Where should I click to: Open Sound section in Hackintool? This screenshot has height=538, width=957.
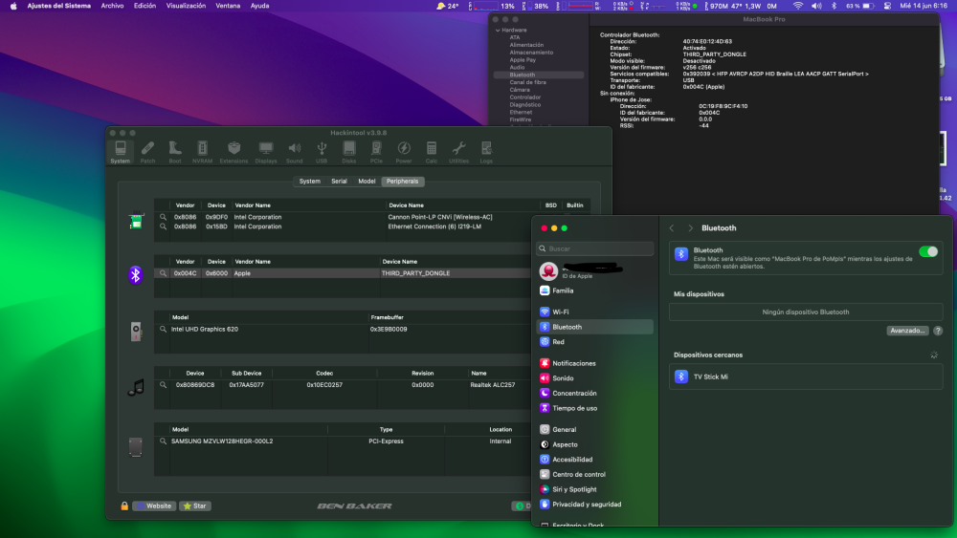pyautogui.click(x=294, y=152)
